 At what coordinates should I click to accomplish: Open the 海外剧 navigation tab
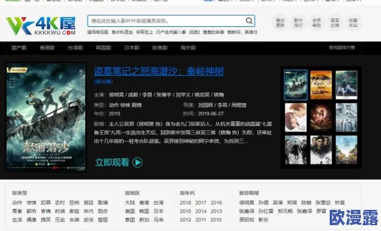tap(188, 48)
